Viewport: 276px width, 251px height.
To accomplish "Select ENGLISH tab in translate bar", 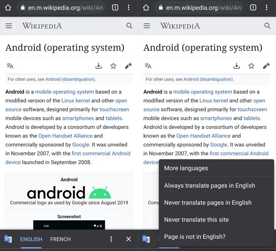I will pos(31,239).
